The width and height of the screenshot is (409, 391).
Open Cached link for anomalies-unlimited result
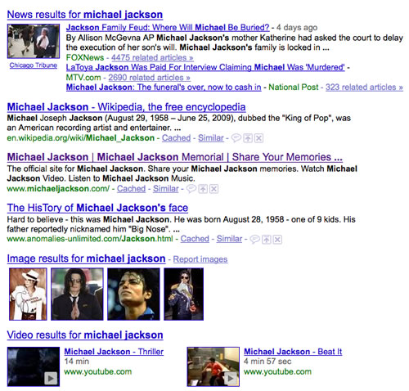click(195, 239)
